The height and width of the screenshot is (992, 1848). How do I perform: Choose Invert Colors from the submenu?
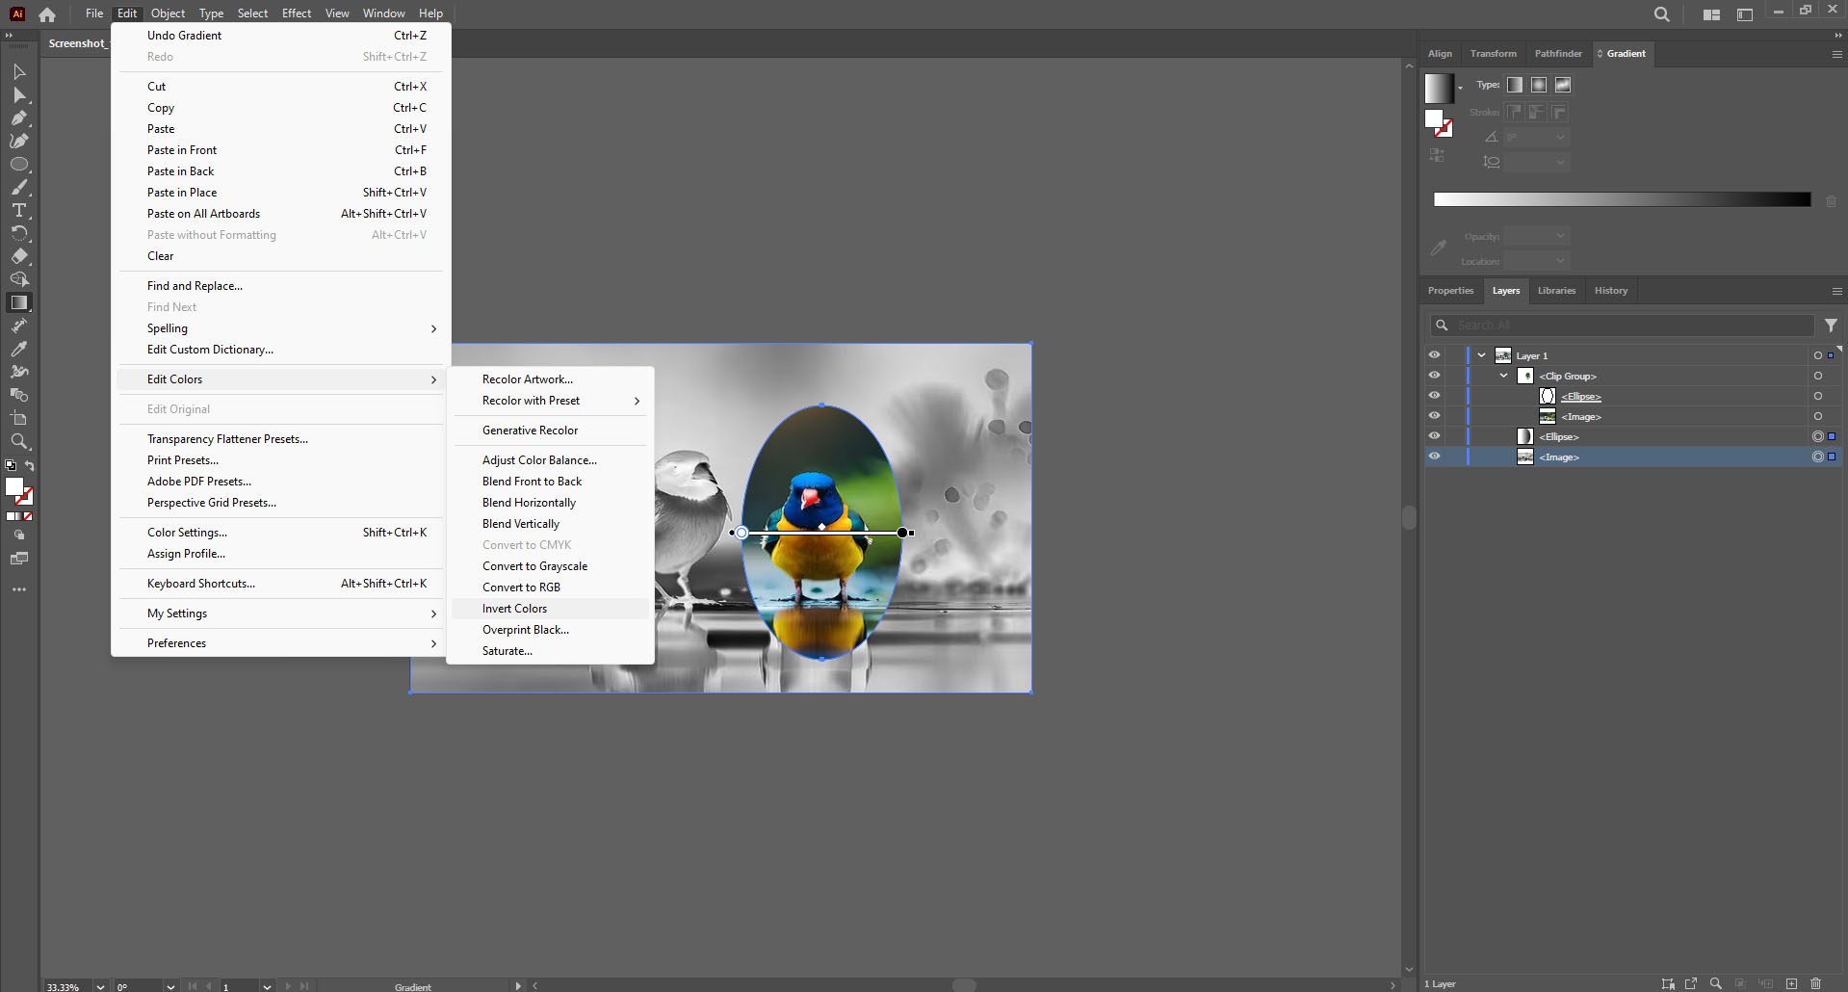pyautogui.click(x=514, y=608)
